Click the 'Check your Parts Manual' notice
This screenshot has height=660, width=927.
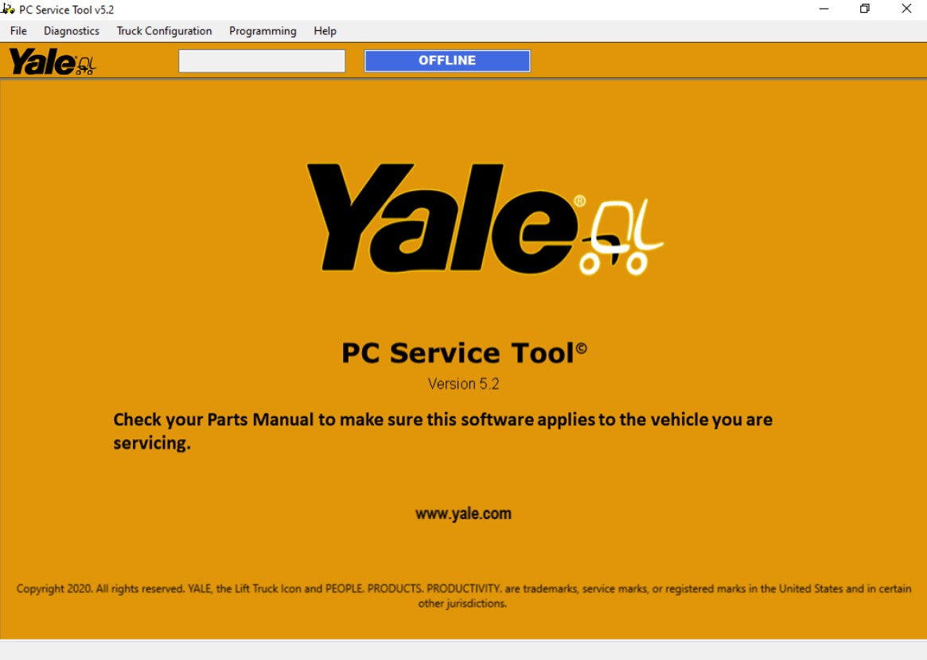pos(442,431)
